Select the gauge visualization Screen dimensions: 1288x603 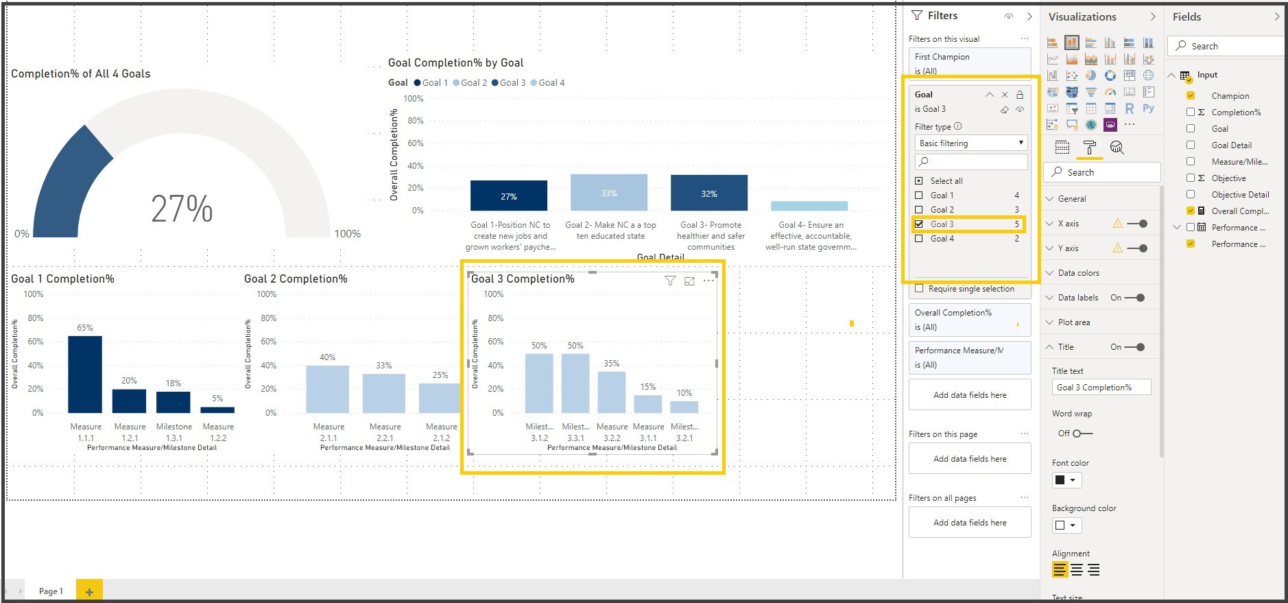pyautogui.click(x=1110, y=92)
